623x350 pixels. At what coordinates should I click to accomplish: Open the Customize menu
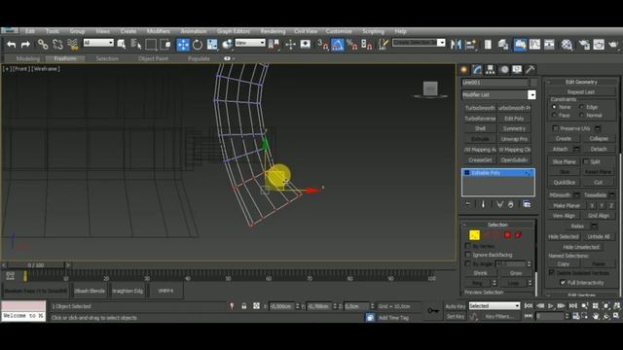tap(339, 31)
